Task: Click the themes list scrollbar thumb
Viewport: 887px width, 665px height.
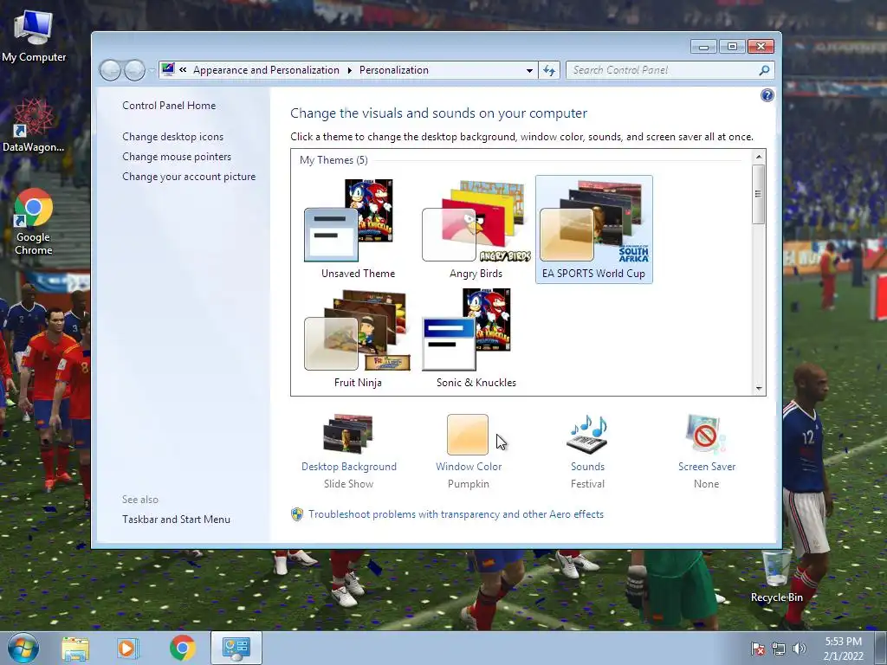Action: pos(759,194)
